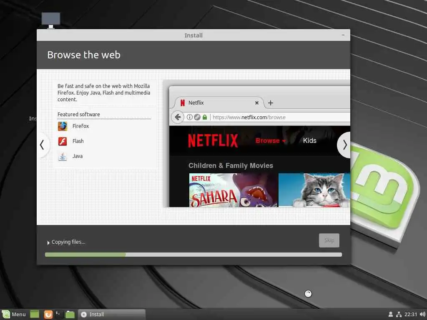Click the Flash label text
This screenshot has width=427, height=320.
78,141
